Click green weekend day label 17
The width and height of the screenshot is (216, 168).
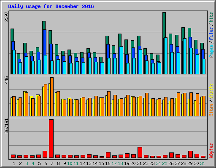tap(114, 163)
